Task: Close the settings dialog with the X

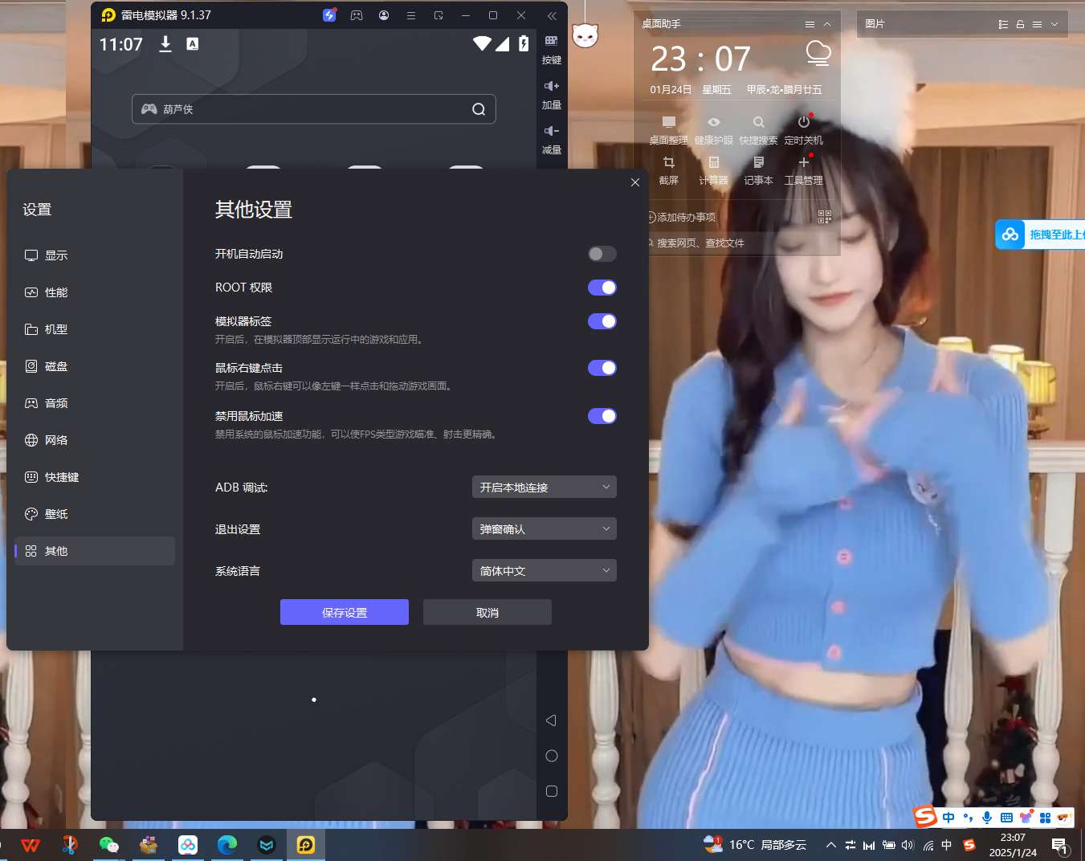Action: 635,182
